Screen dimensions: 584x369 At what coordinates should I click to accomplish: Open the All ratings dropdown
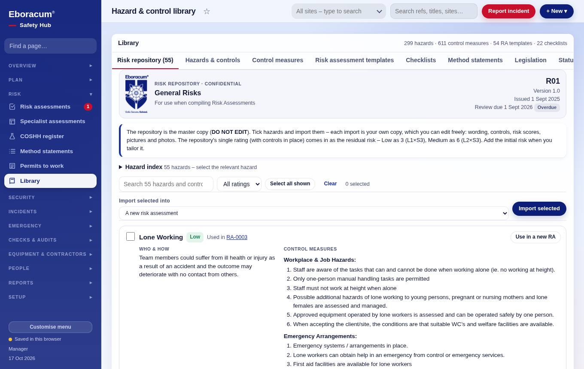[x=239, y=184]
